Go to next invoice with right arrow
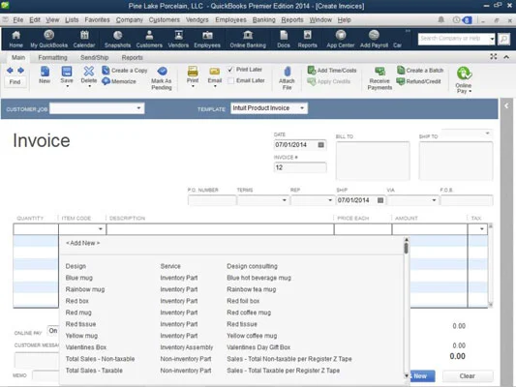 pos(20,70)
